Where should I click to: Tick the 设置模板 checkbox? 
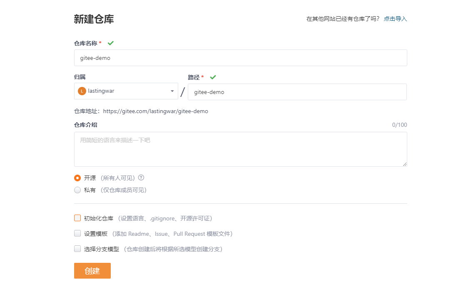coord(77,233)
